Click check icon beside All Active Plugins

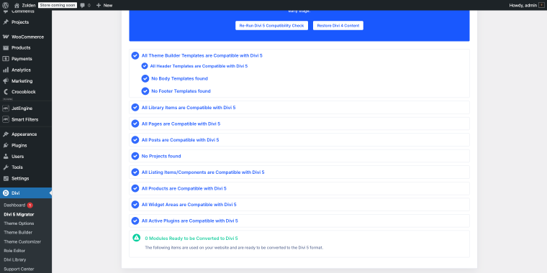coord(135,221)
